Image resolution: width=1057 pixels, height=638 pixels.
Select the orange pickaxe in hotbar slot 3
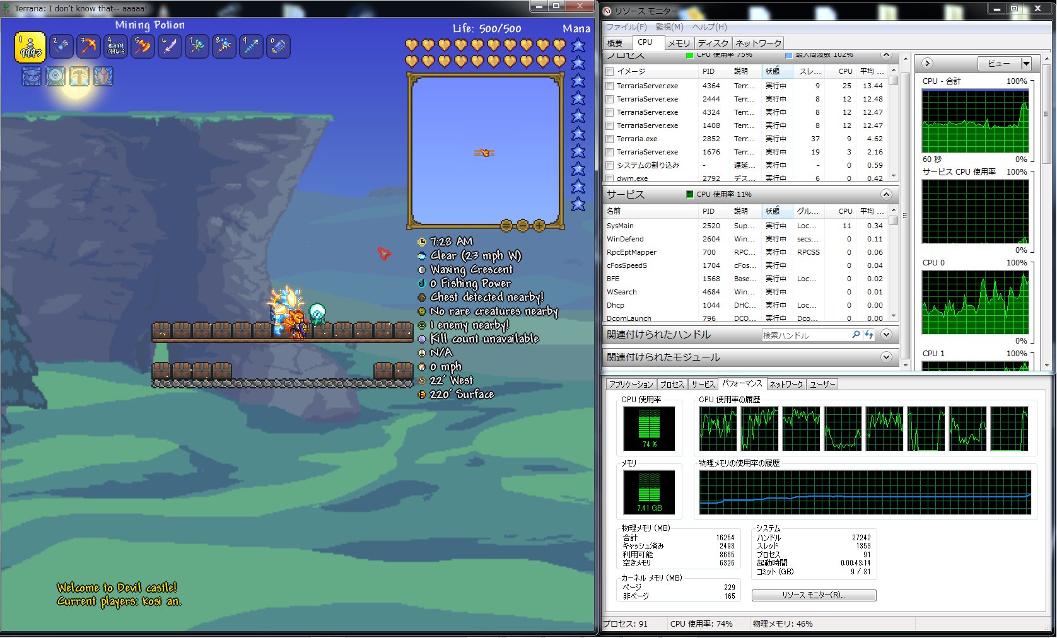pyautogui.click(x=88, y=46)
